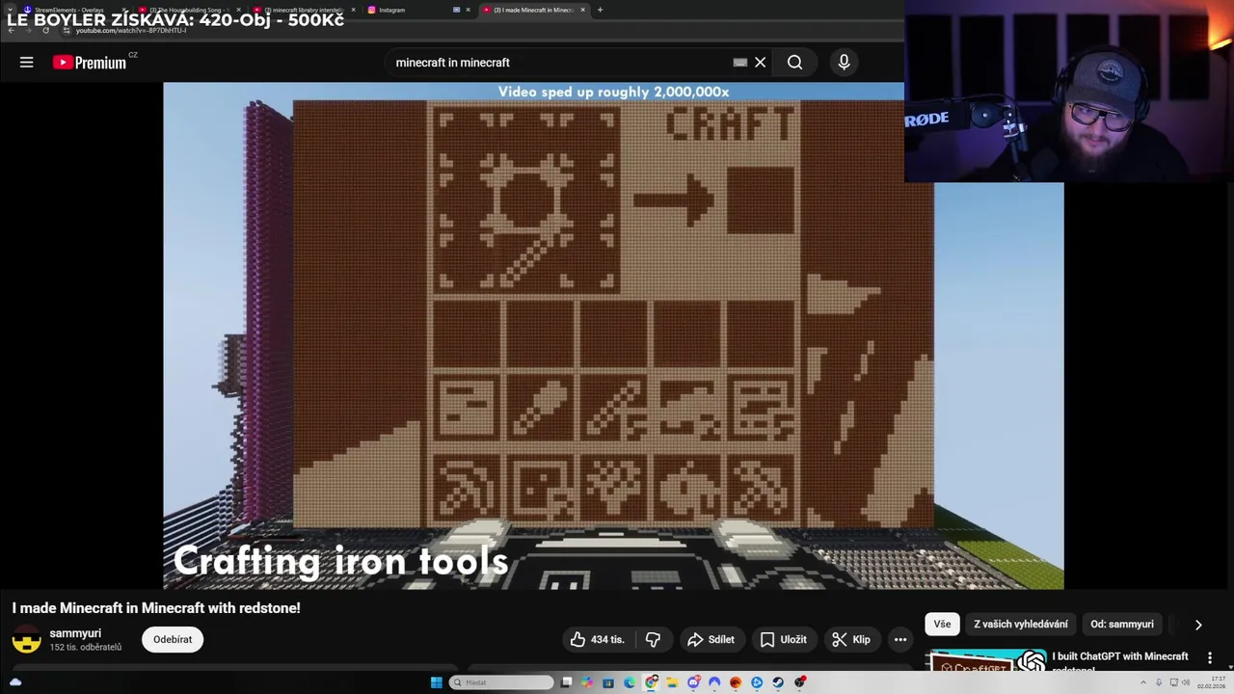Open the I built ChatGPT with Minecraft thumbnail
The width and height of the screenshot is (1234, 694).
pyautogui.click(x=986, y=661)
